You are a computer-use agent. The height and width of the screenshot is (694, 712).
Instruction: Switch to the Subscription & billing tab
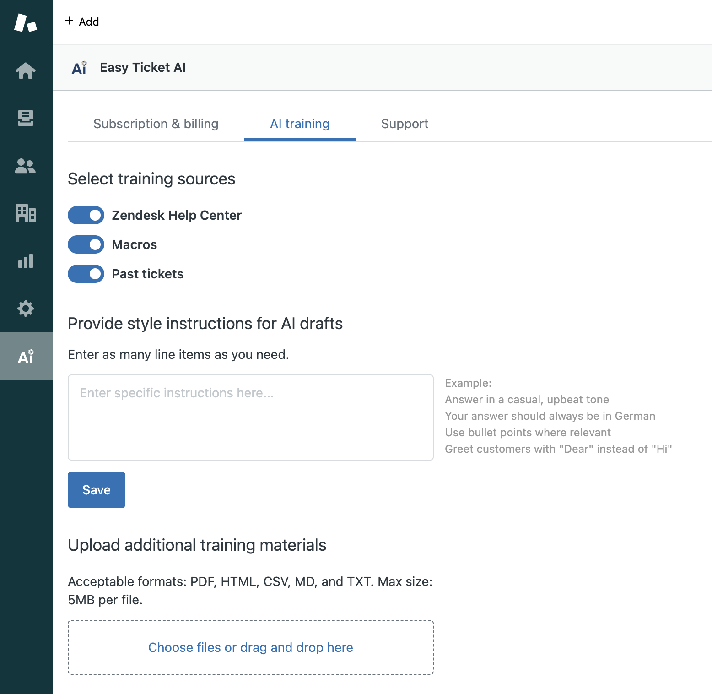coord(156,124)
